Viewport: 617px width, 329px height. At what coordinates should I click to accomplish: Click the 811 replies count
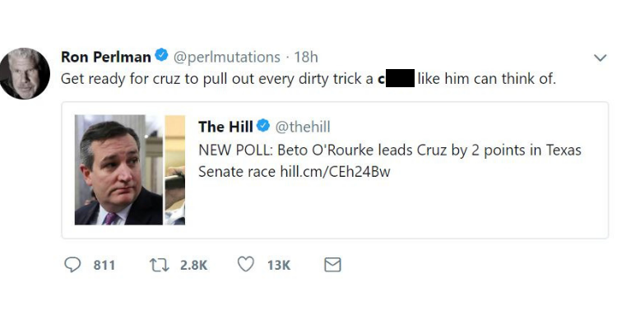pos(104,265)
